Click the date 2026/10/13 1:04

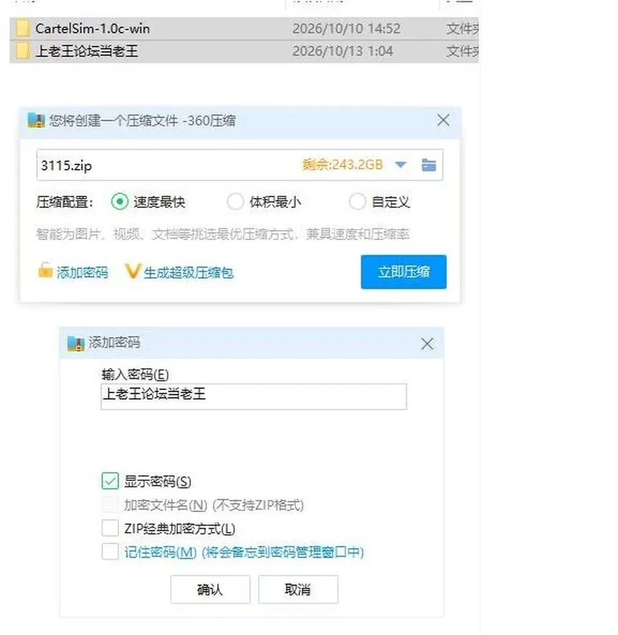point(343,51)
